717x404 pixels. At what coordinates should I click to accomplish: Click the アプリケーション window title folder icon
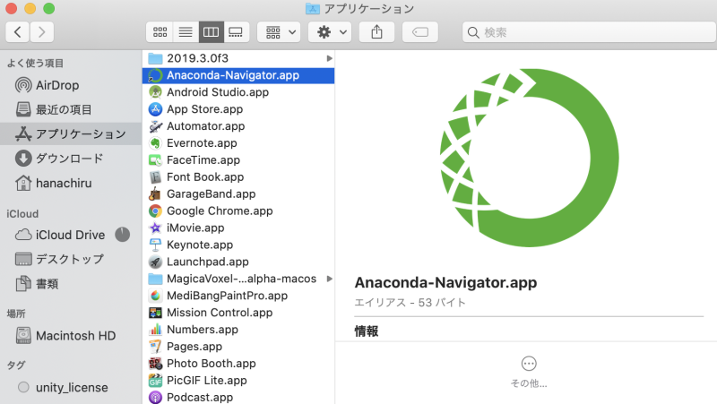312,9
